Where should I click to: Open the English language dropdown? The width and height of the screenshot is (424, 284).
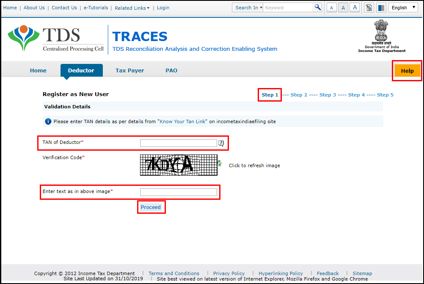[x=403, y=7]
